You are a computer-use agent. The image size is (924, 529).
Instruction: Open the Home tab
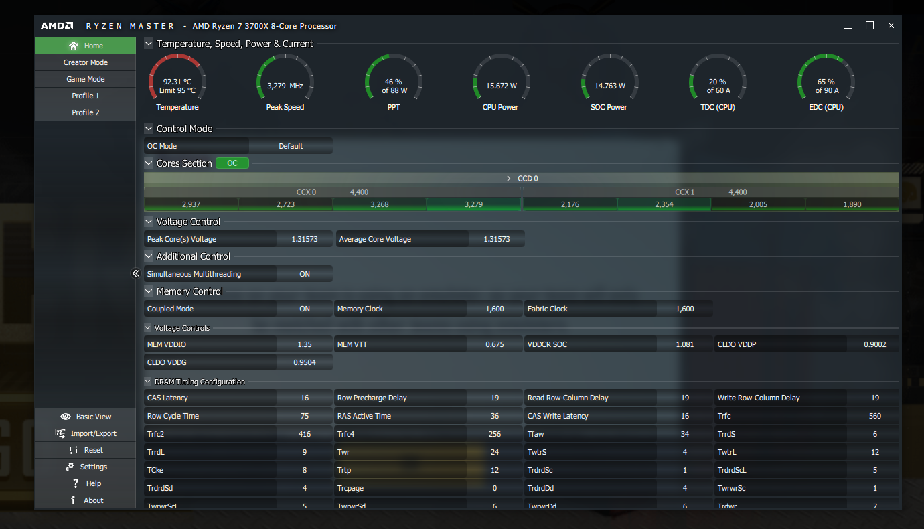(x=86, y=46)
